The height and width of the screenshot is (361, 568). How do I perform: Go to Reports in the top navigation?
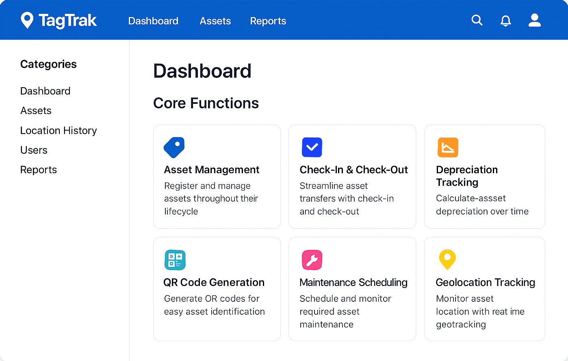[x=268, y=21]
